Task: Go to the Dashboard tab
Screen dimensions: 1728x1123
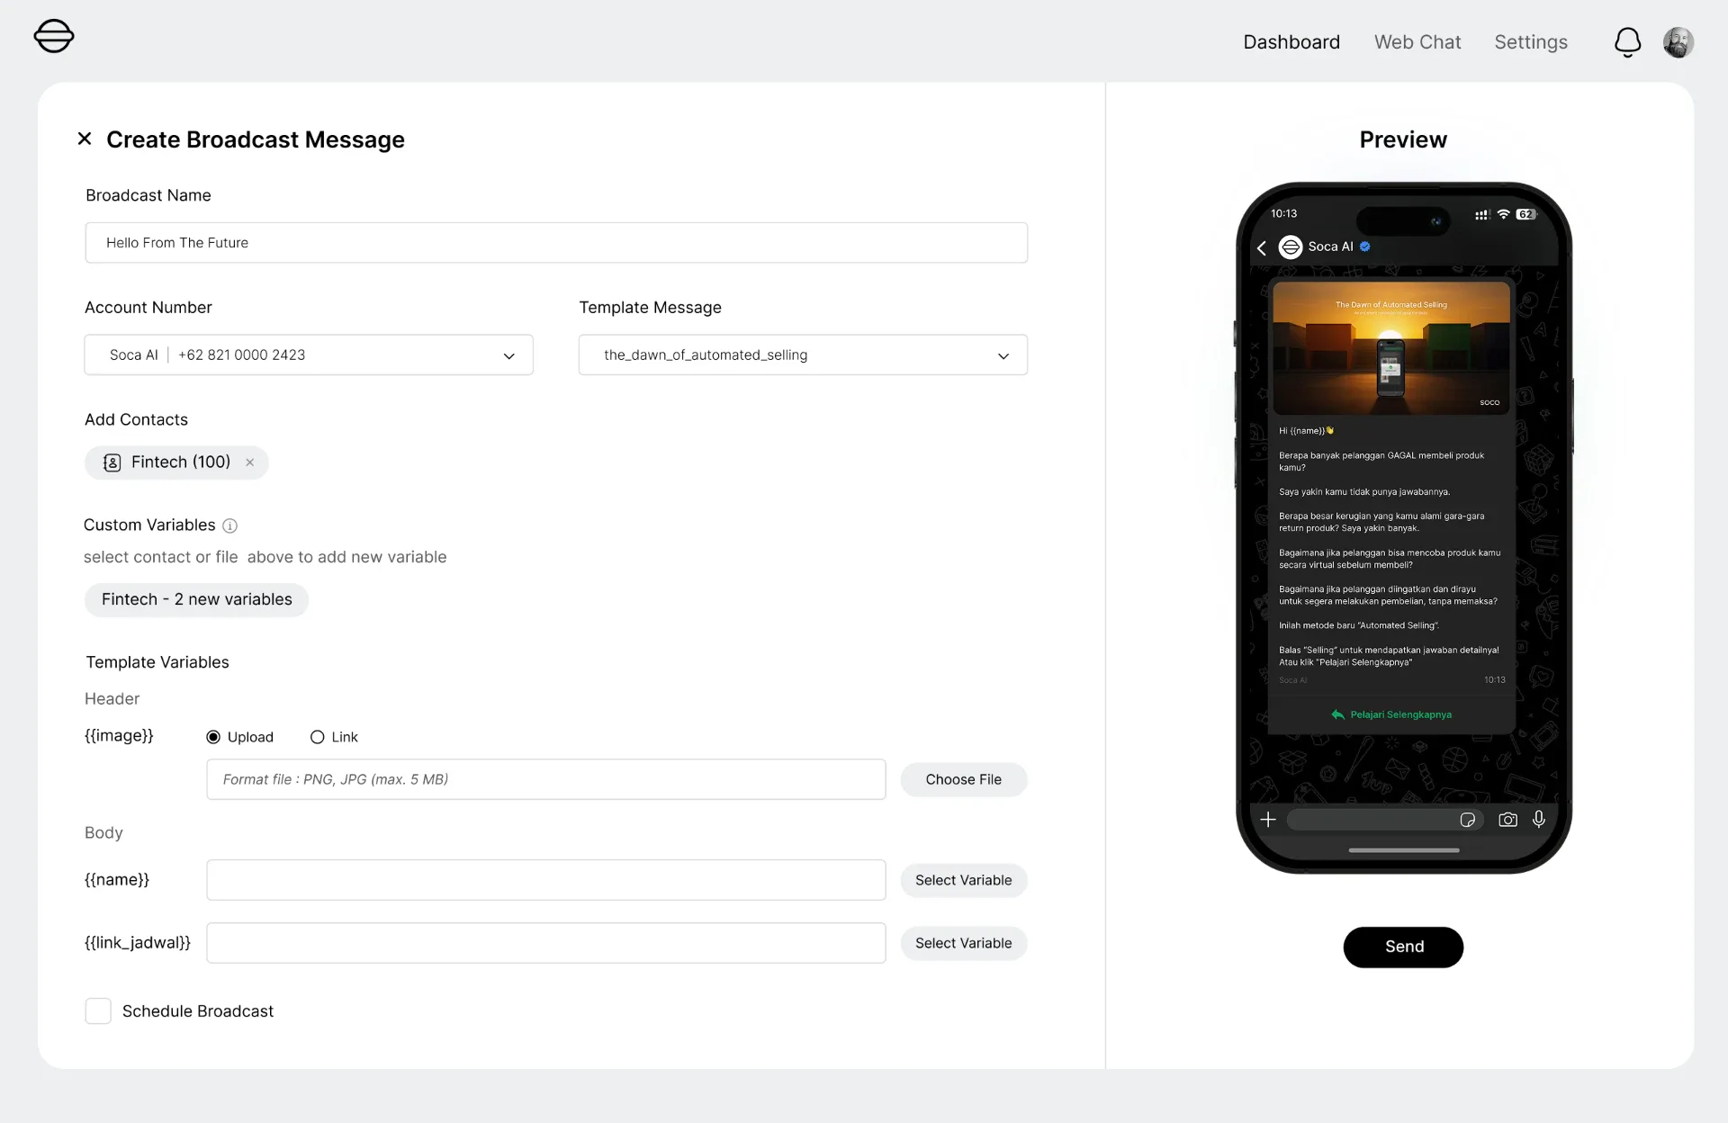Action: [x=1291, y=42]
